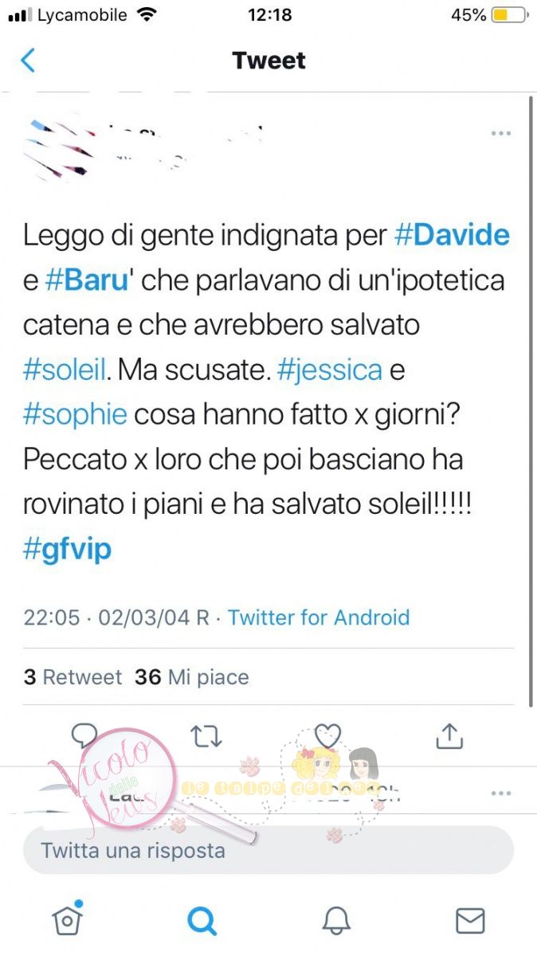Share the tweet using the upload icon
This screenshot has height=956, width=537.
point(449,735)
